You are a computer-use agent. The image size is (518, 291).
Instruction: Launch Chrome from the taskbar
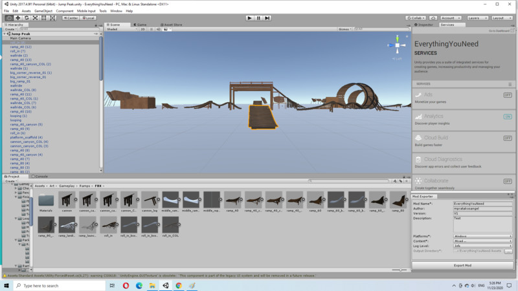coord(179,285)
